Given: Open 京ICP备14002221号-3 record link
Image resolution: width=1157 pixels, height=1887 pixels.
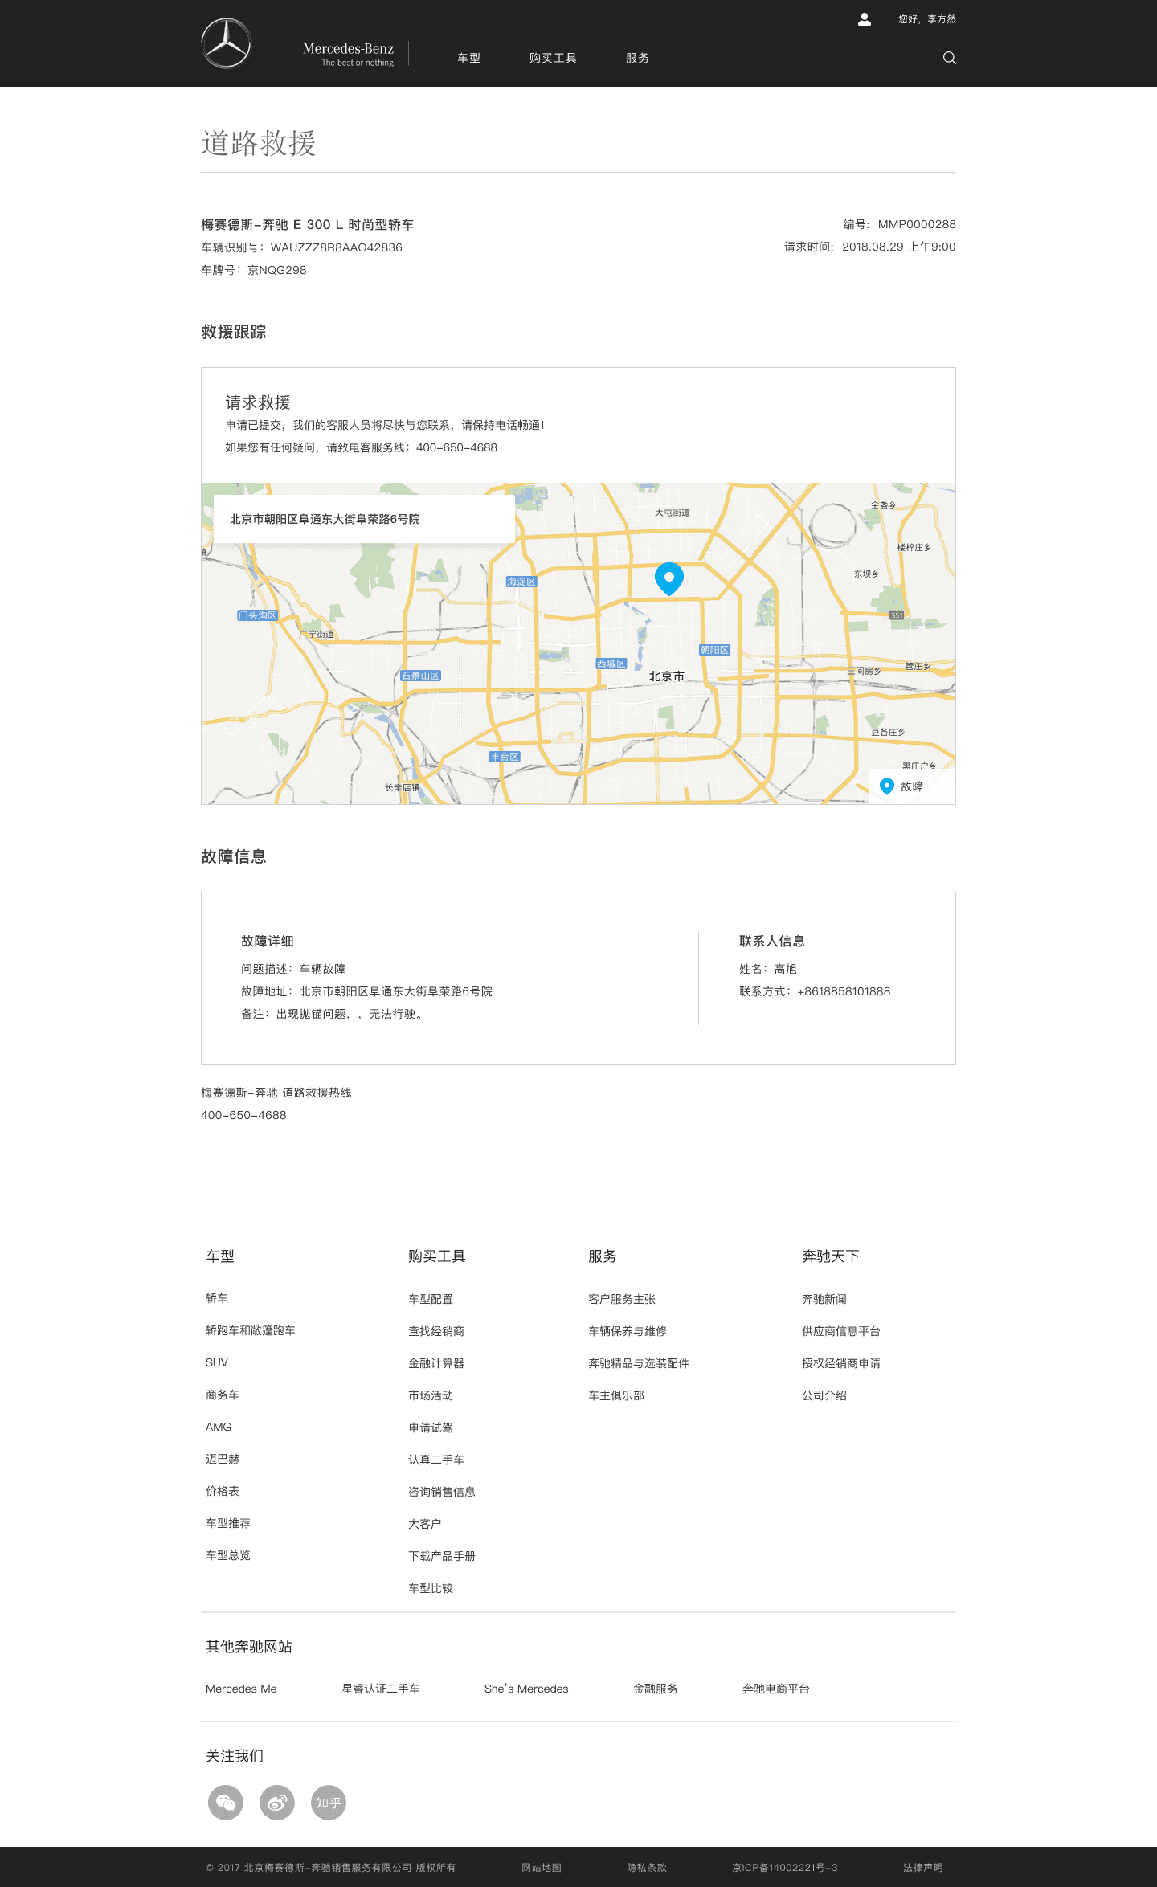Looking at the screenshot, I should 785,1868.
